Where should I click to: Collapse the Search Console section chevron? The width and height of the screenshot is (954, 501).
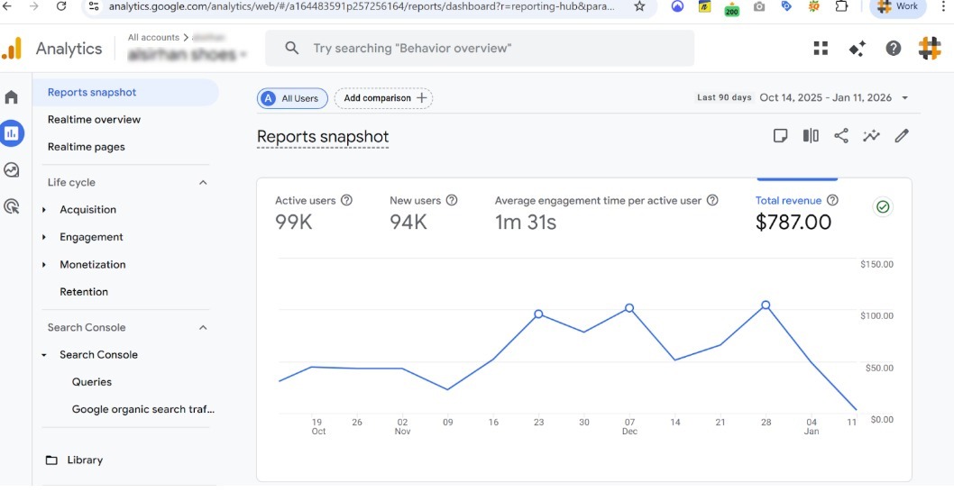point(203,328)
